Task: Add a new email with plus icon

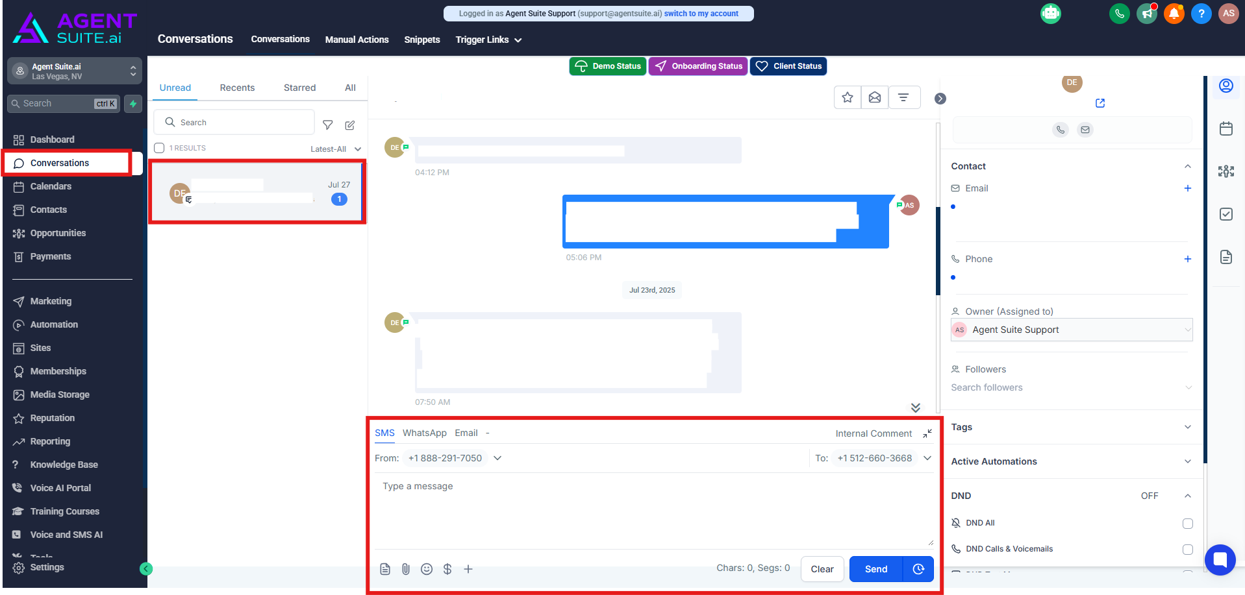Action: (x=1188, y=188)
